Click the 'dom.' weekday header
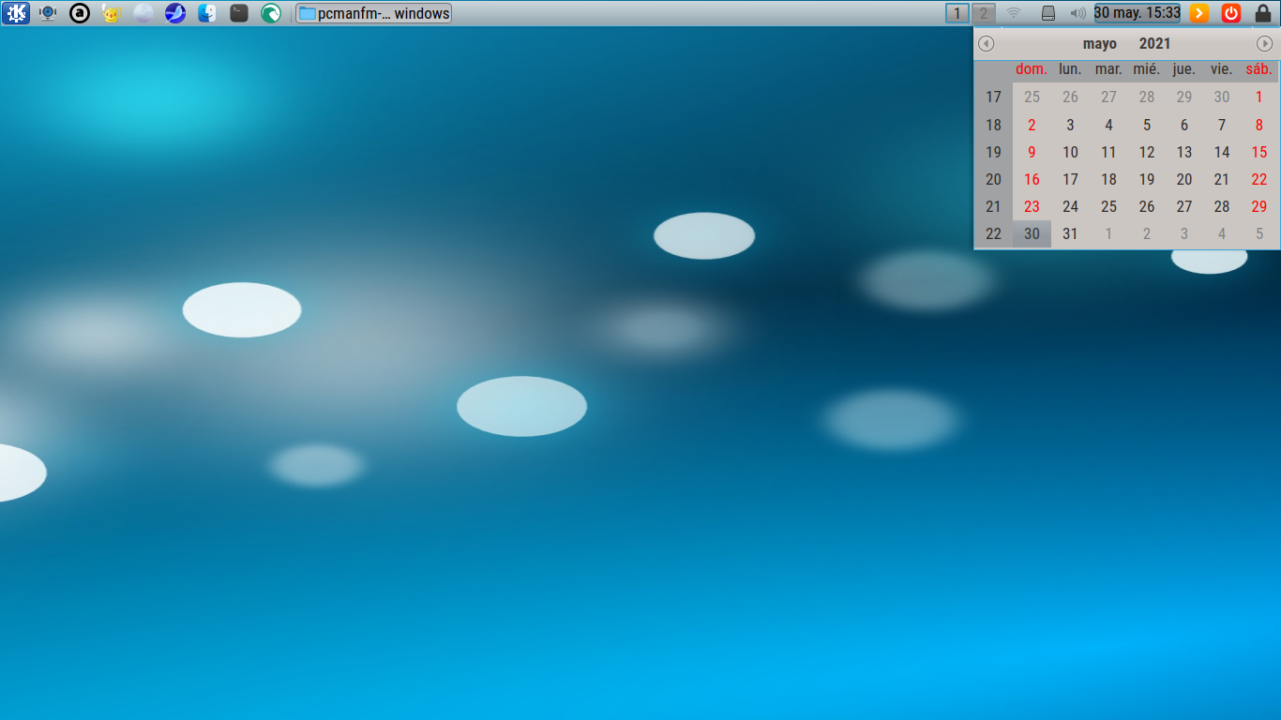 tap(1032, 69)
